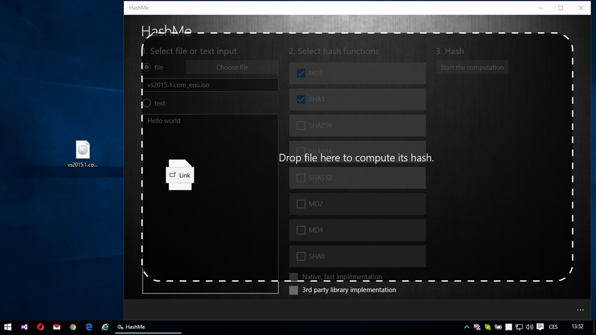Image resolution: width=596 pixels, height=335 pixels.
Task: Launch Google Chrome from the taskbar
Action: 72,327
